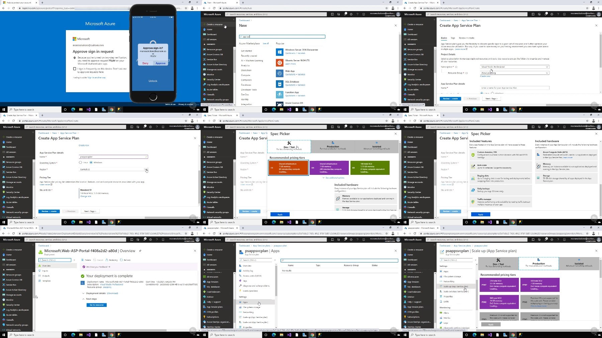Open the Region dropdown showing Central US
The width and height of the screenshot is (602, 338).
113,170
